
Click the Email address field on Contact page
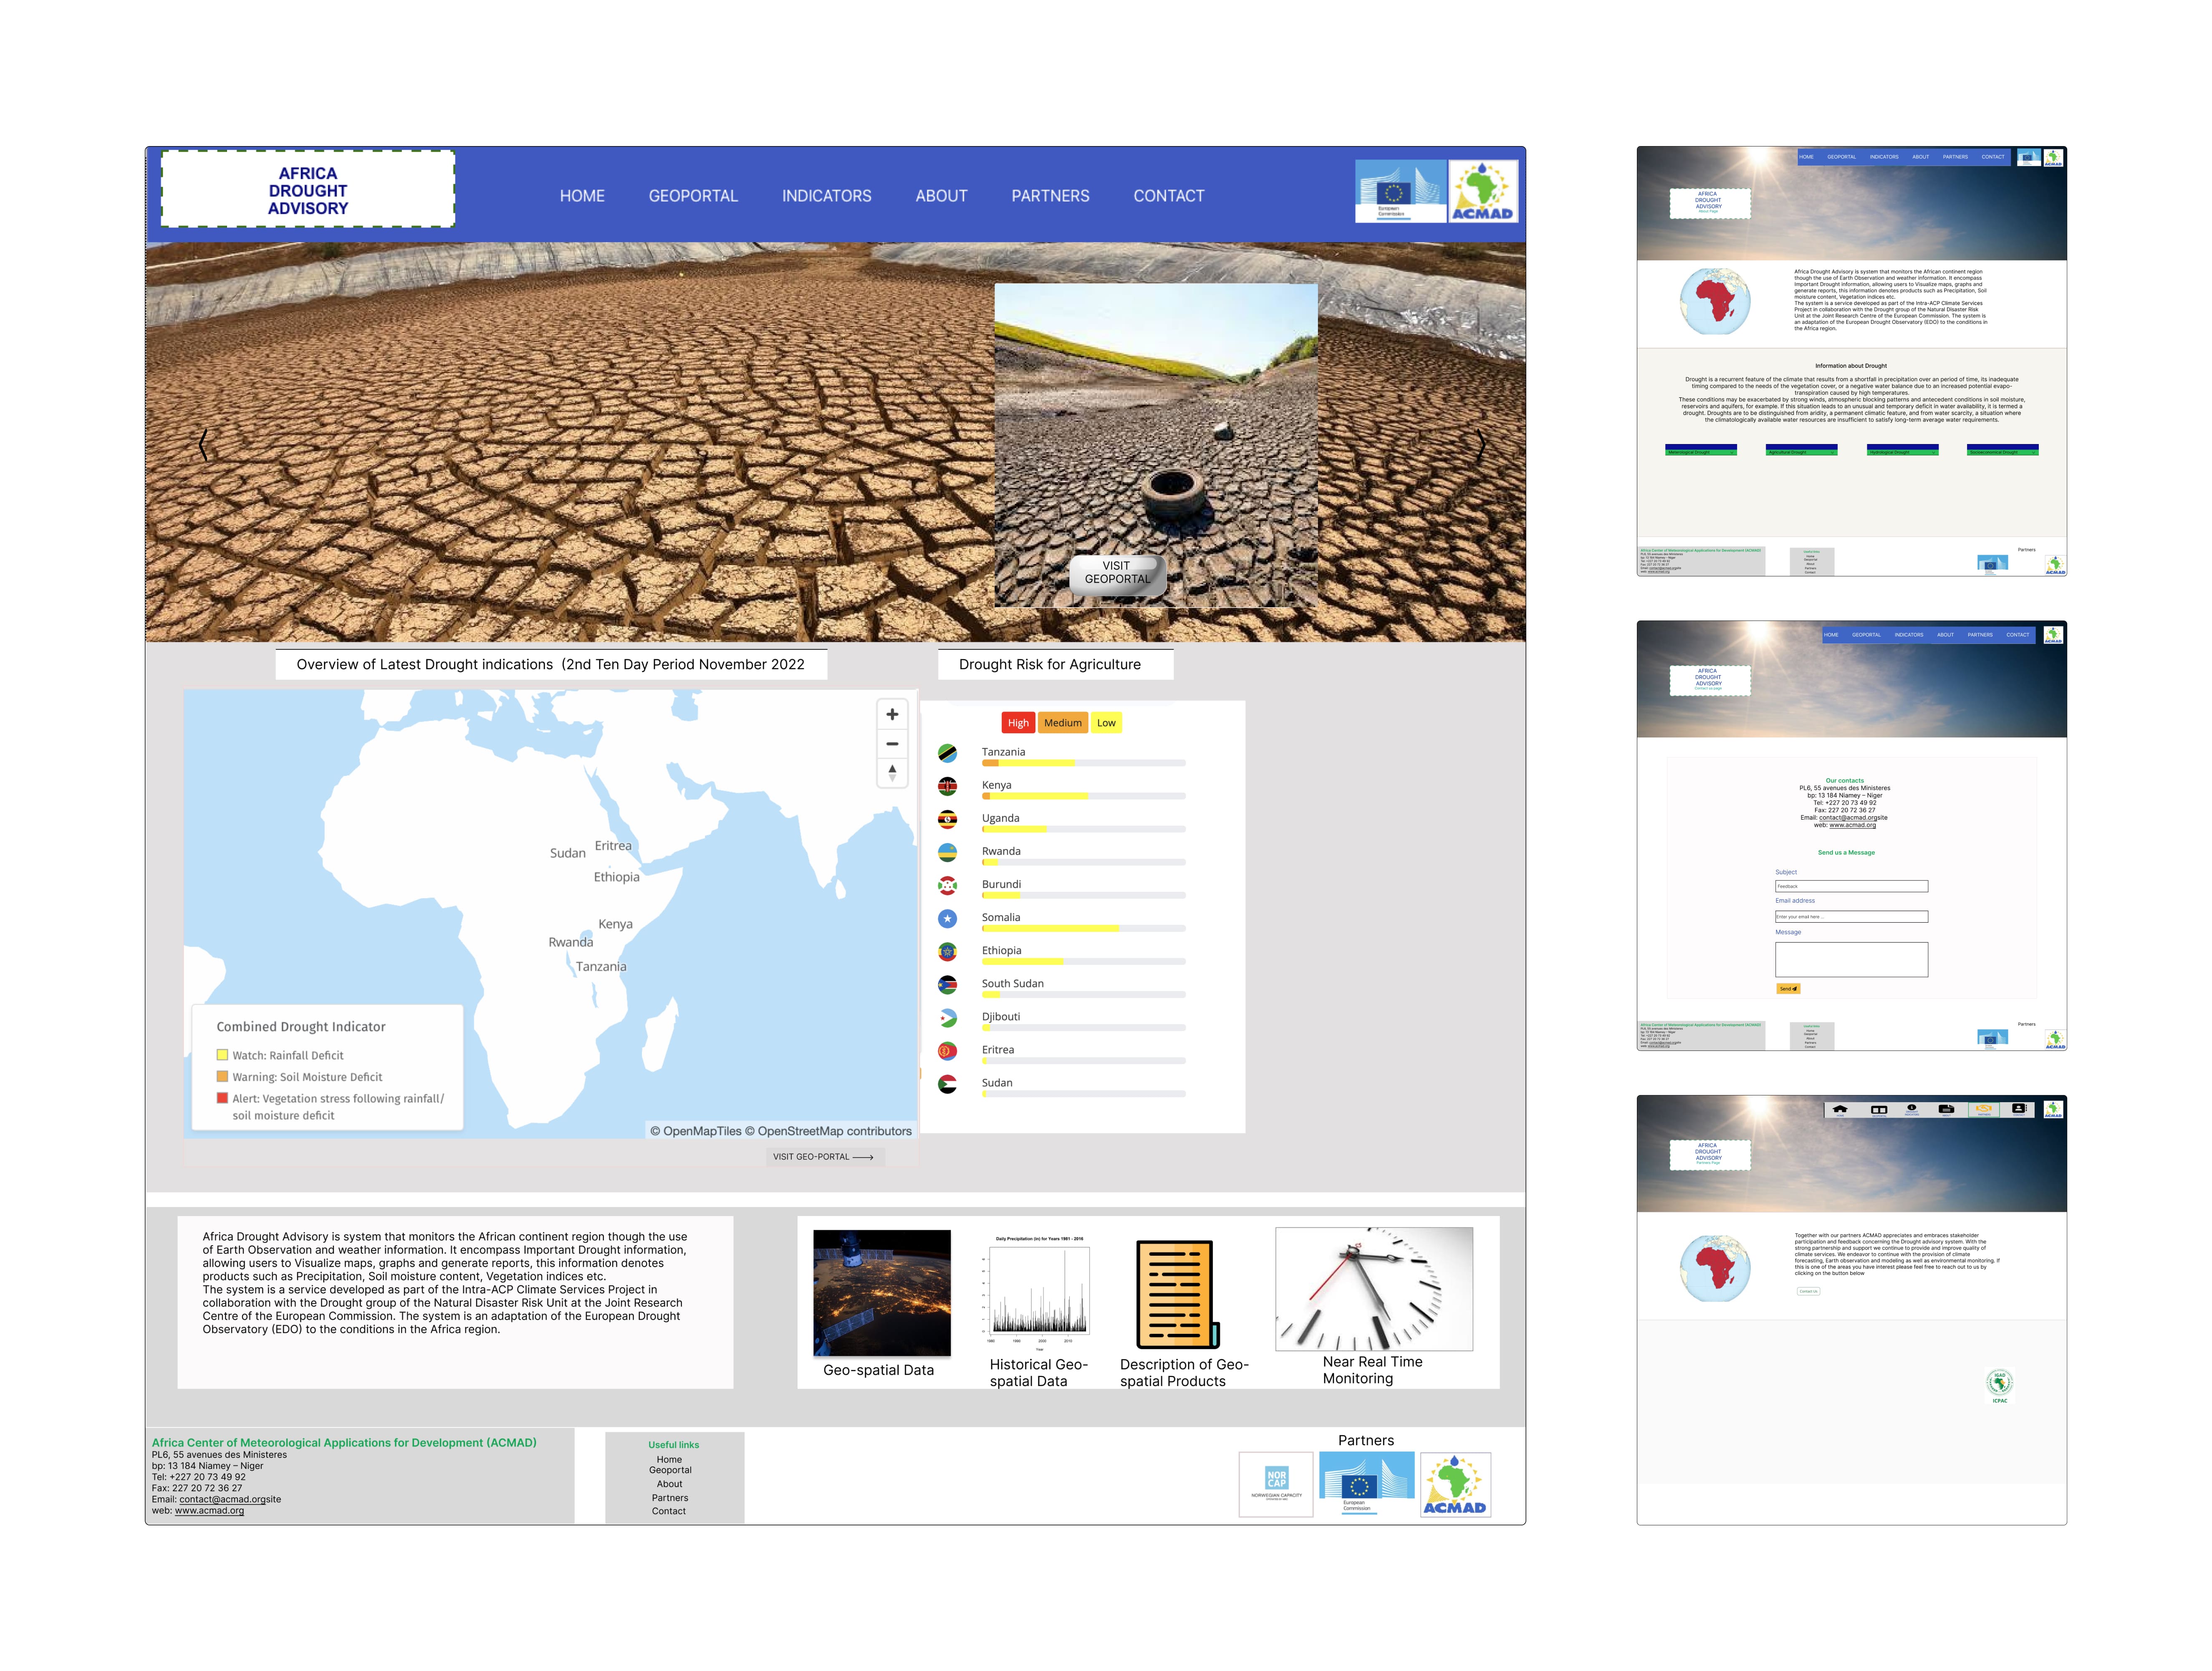[x=1851, y=917]
